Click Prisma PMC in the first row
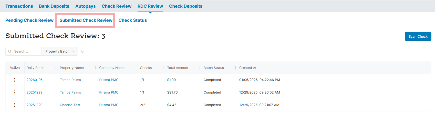 [x=109, y=80]
